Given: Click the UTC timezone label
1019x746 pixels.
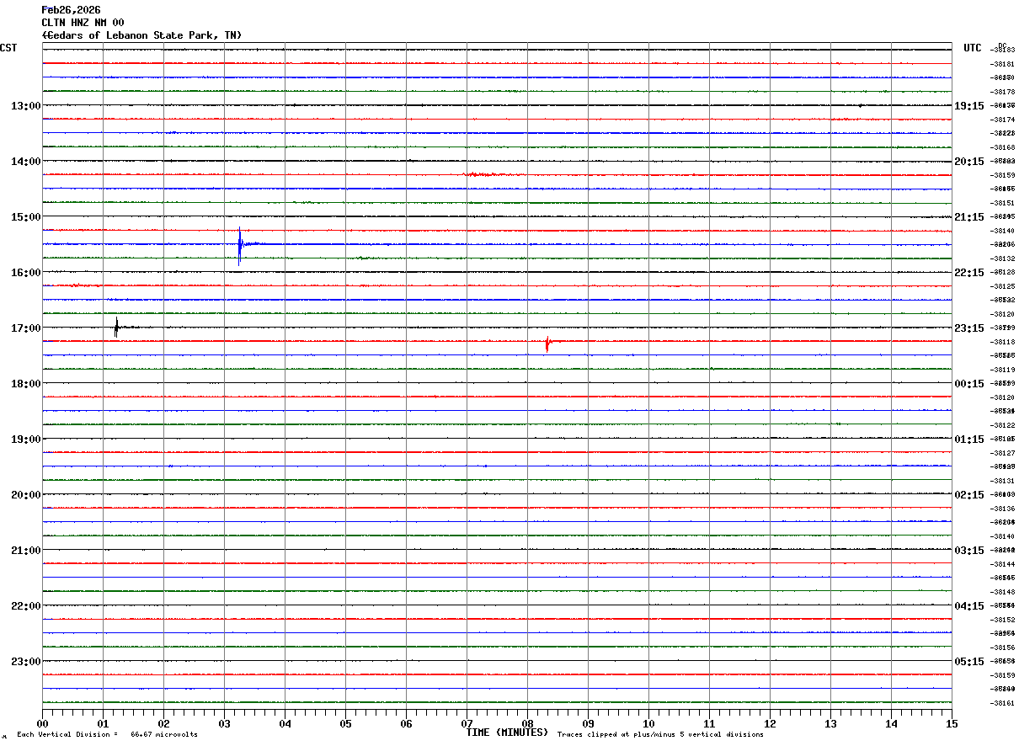Looking at the screenshot, I should point(973,48).
